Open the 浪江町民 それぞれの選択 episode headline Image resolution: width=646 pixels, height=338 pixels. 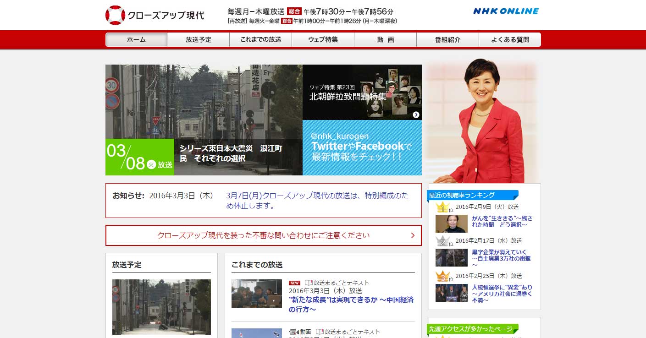tap(231, 153)
